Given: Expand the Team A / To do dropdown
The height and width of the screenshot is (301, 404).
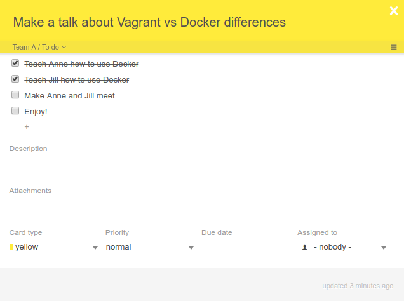Looking at the screenshot, I should pyautogui.click(x=39, y=47).
